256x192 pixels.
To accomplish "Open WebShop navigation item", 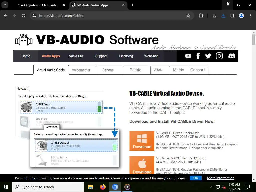I will coord(151,56).
